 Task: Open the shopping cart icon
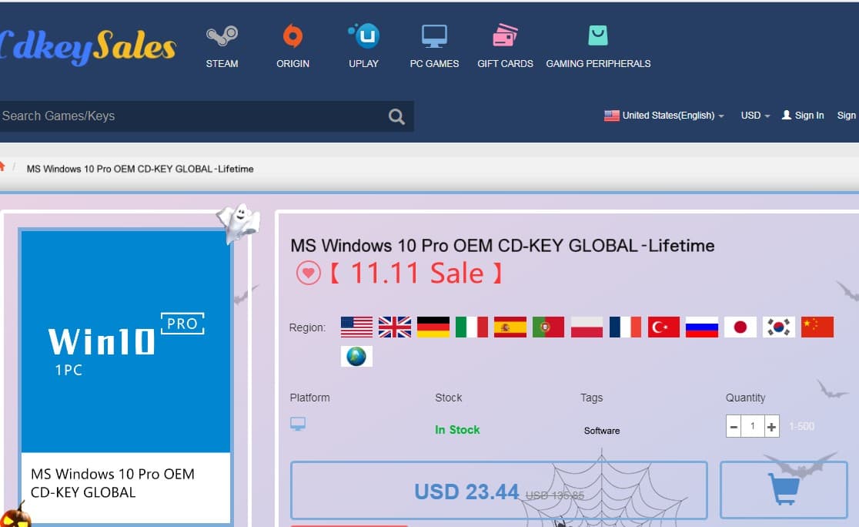click(784, 491)
